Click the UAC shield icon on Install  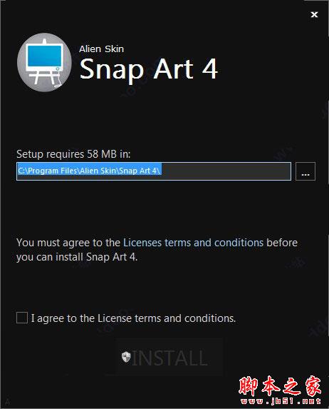(x=126, y=357)
